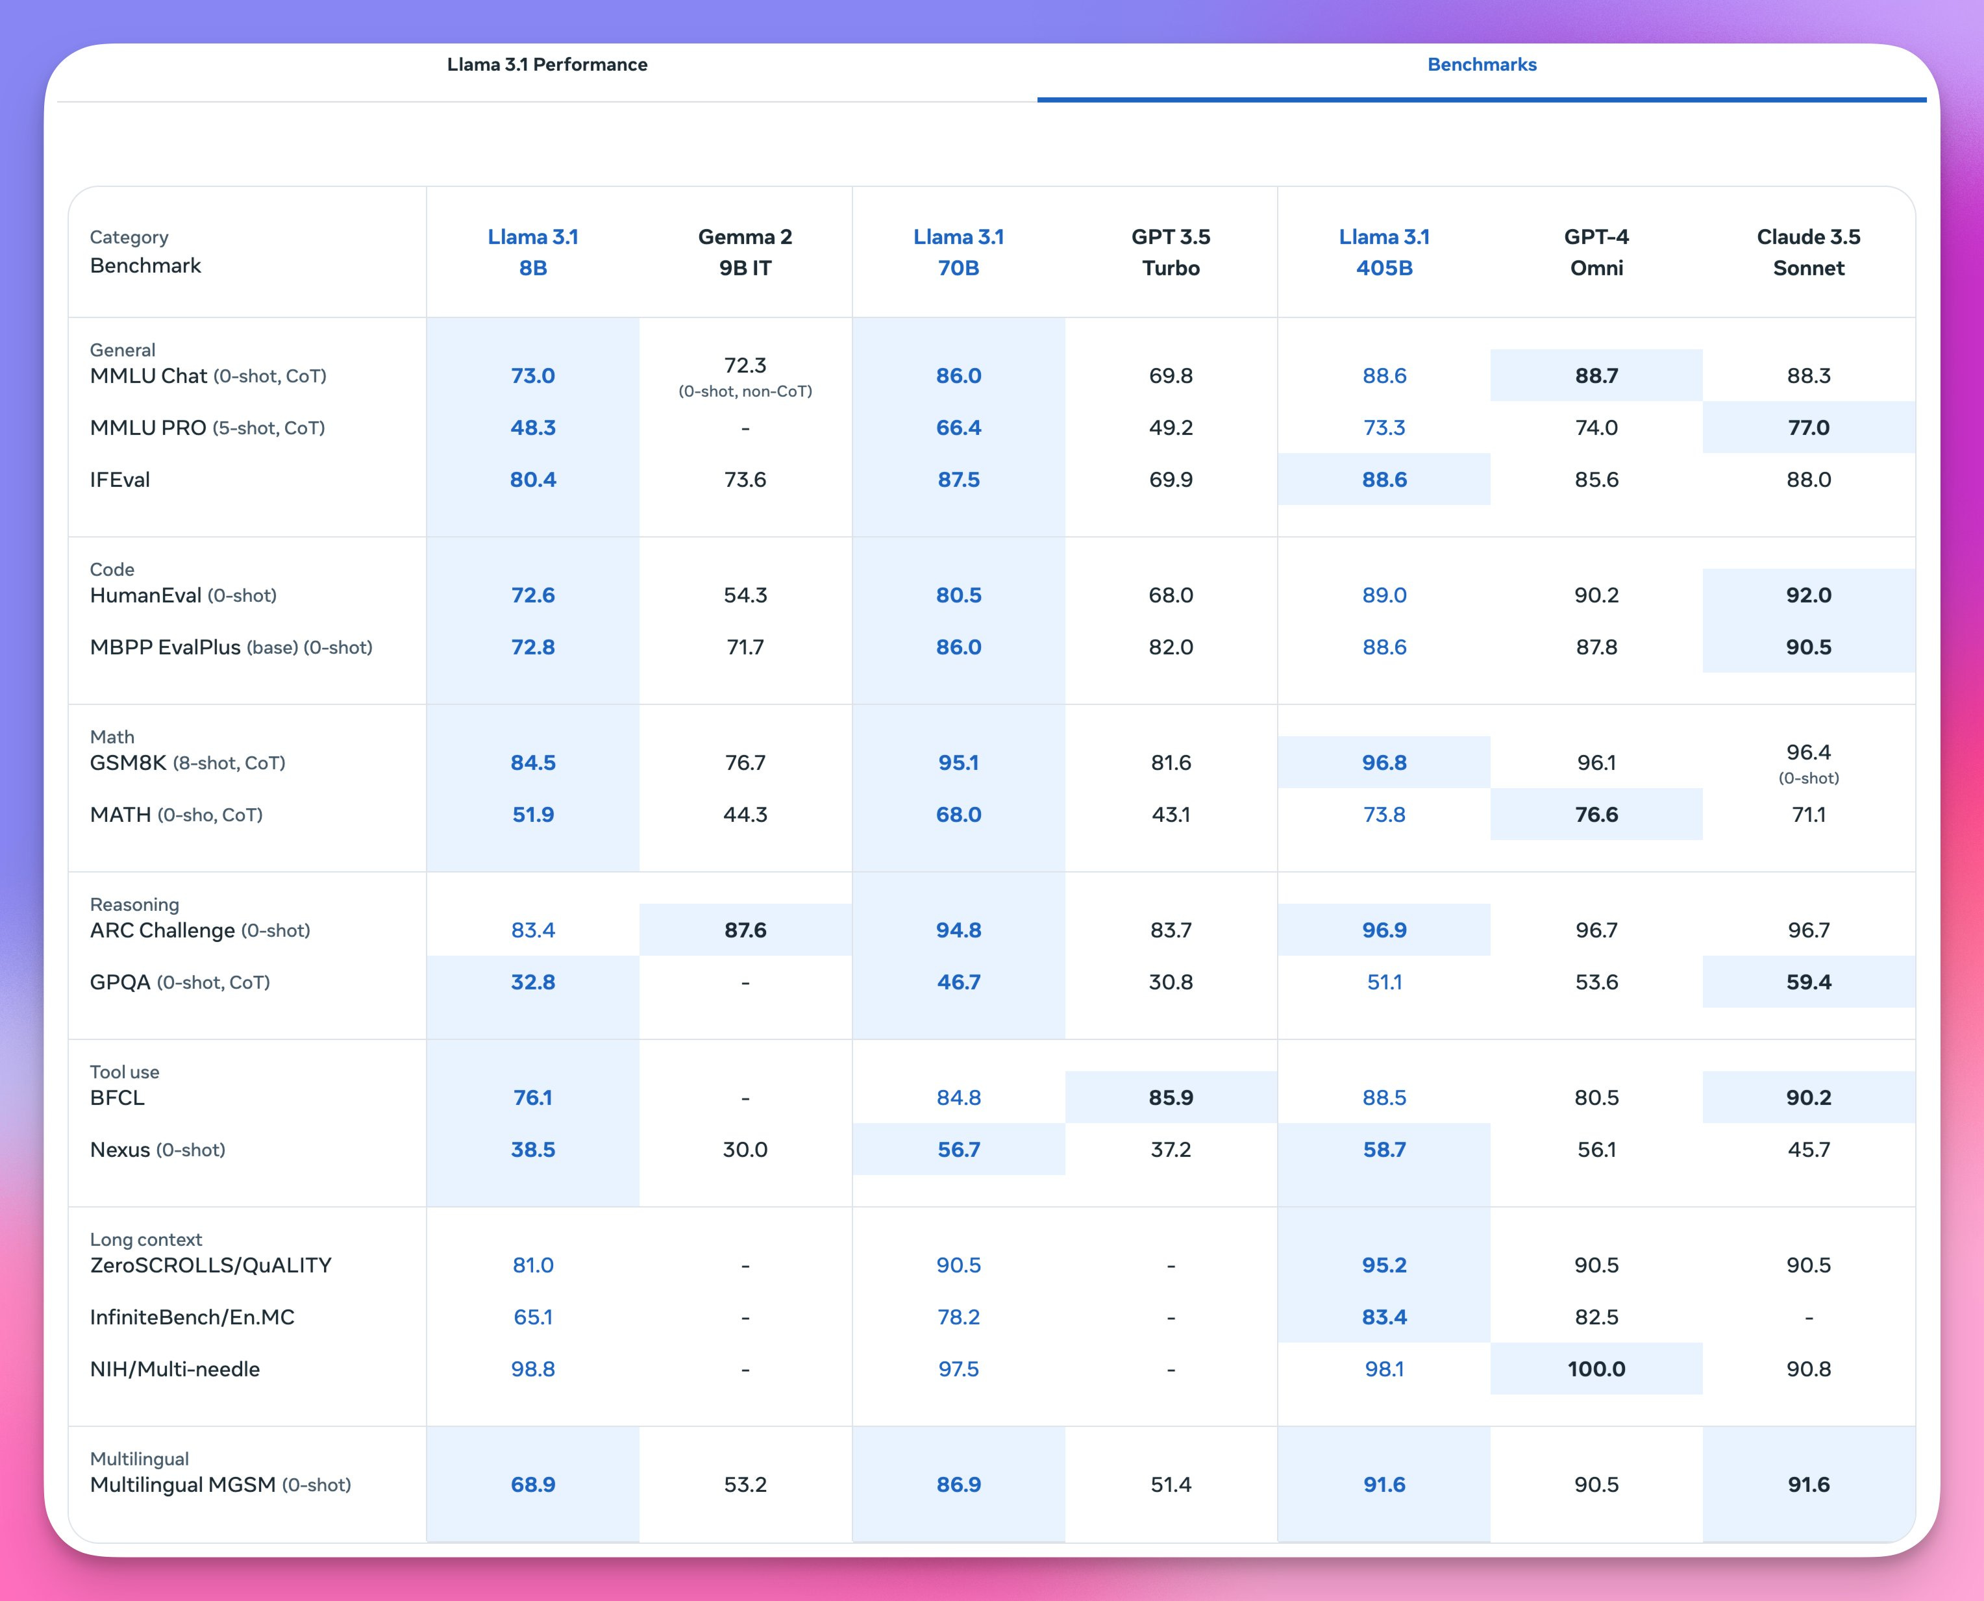Click the 54.3 Gemma HumanEval value
Viewport: 1984px width, 1601px height.
[x=745, y=595]
